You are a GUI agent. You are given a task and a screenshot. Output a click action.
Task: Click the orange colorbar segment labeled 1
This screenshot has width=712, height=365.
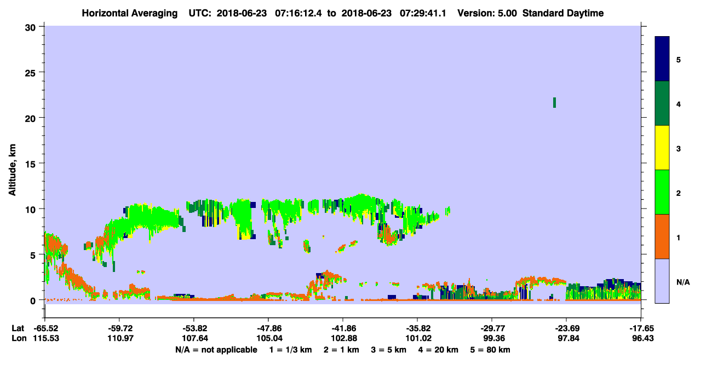pos(662,236)
